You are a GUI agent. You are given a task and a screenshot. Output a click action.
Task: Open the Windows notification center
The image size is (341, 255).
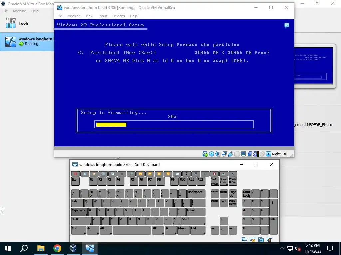point(330,248)
